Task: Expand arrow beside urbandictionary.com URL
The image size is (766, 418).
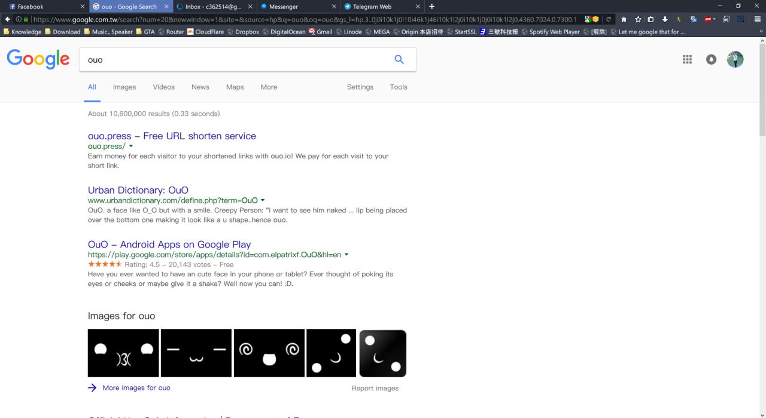Action: (x=263, y=200)
